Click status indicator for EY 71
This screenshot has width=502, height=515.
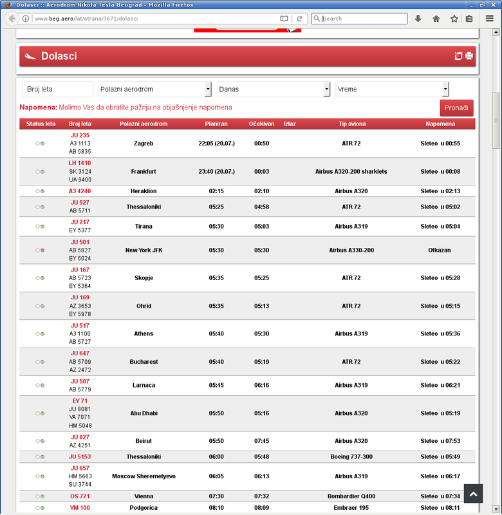(40, 413)
